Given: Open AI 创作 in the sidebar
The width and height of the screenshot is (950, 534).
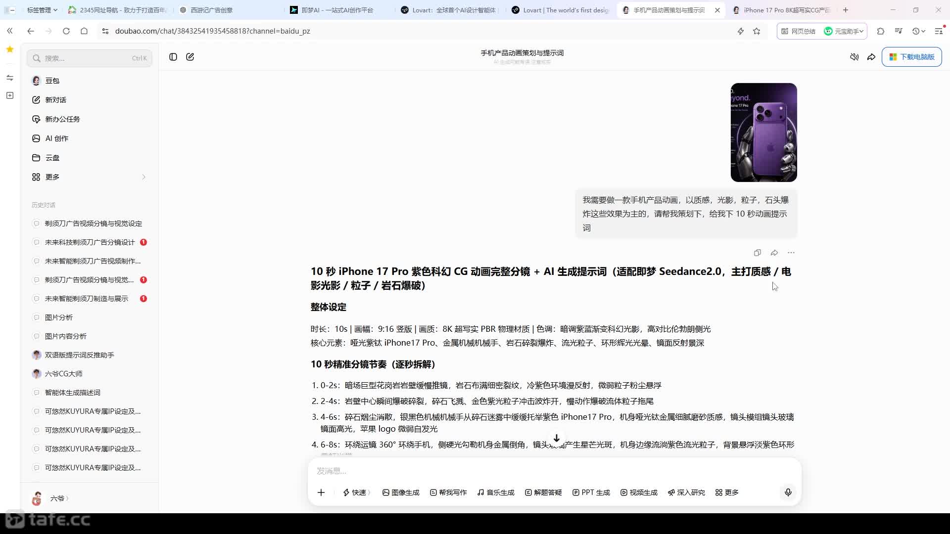Looking at the screenshot, I should coord(90,138).
